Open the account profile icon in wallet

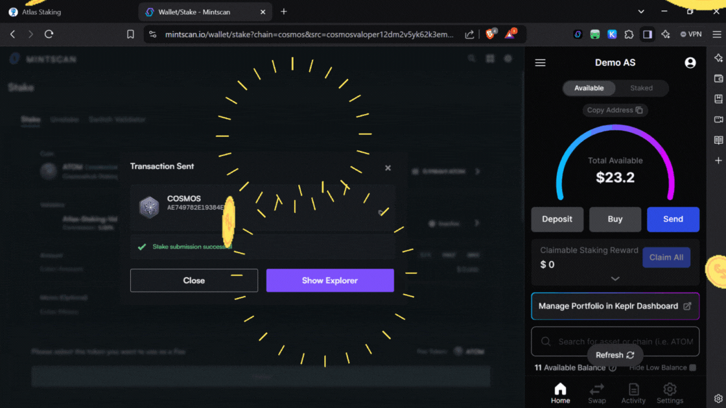tap(690, 63)
